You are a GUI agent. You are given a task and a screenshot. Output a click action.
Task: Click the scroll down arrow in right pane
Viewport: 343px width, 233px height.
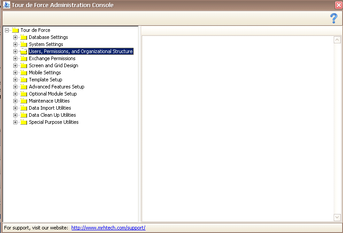337,217
